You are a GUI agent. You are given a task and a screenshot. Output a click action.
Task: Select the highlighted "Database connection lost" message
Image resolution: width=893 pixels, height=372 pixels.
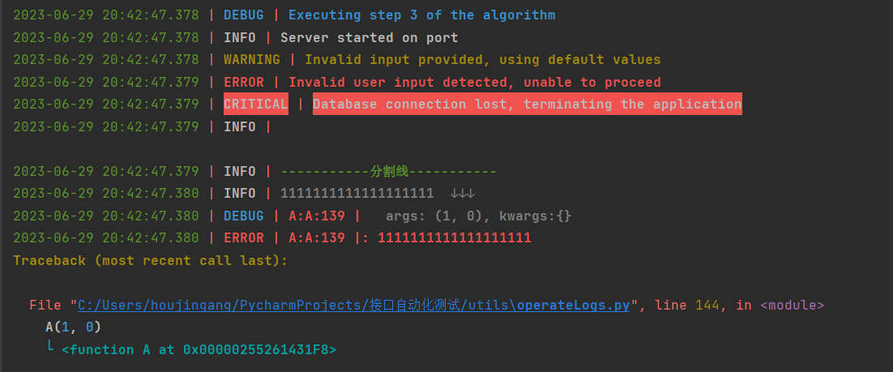527,105
